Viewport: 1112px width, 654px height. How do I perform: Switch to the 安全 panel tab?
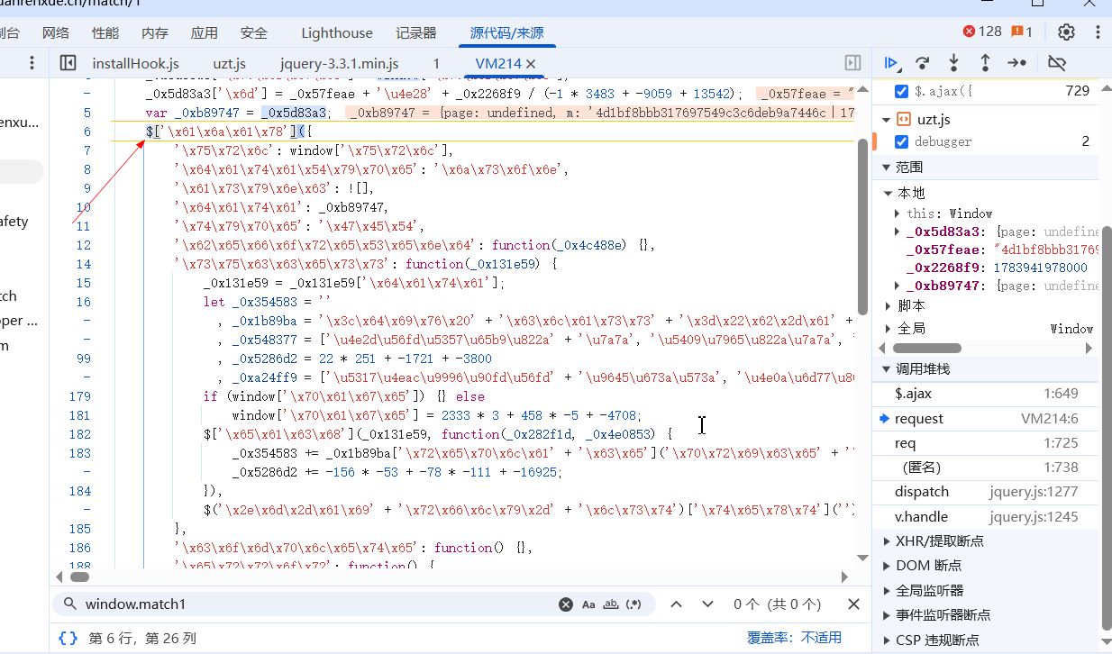[254, 33]
